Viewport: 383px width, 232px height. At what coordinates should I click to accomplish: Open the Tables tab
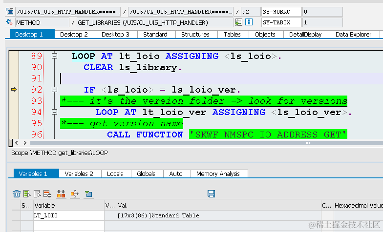(x=233, y=34)
